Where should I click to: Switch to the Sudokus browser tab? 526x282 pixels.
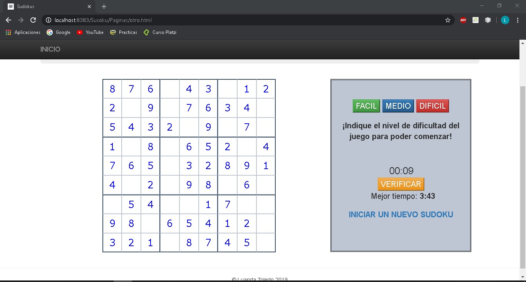click(46, 6)
